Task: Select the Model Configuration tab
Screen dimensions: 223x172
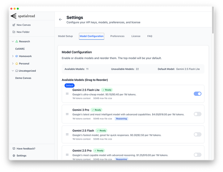Action: (x=92, y=36)
